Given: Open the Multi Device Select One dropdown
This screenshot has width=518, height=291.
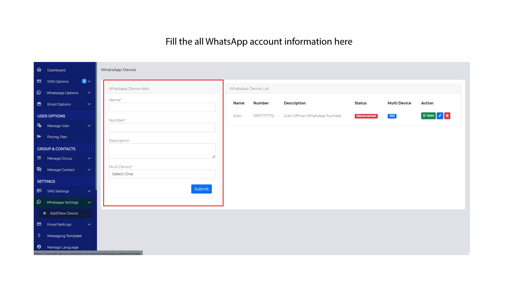Looking at the screenshot, I should (x=162, y=174).
